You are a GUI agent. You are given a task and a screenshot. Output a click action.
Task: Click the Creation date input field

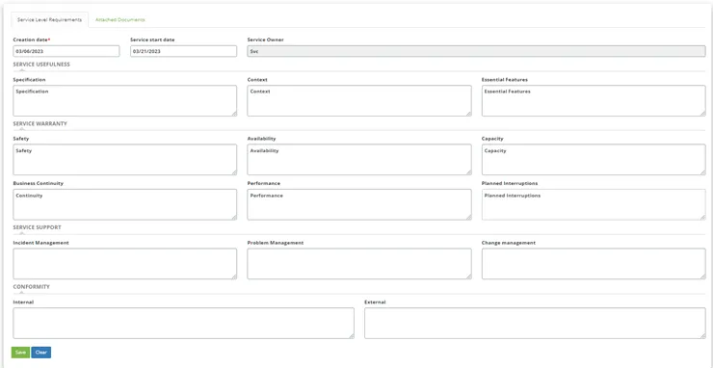pos(66,51)
